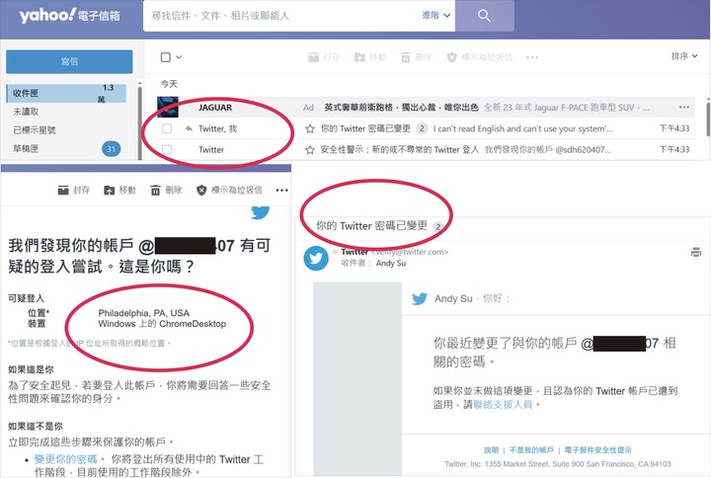Open the 草稿匣 drafts folder

coord(26,148)
